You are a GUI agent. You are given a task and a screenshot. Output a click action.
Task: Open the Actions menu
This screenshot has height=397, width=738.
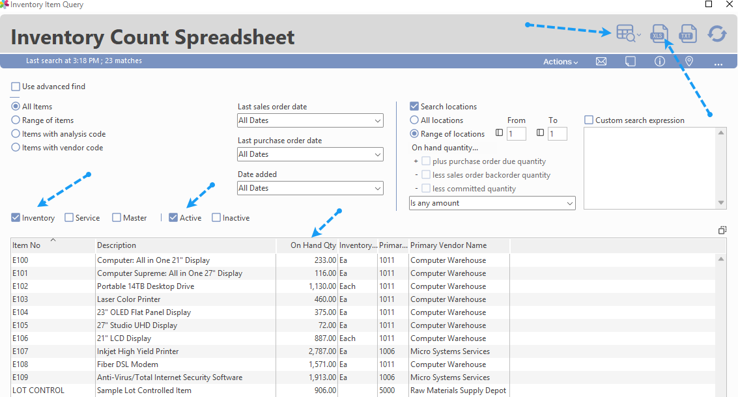point(561,62)
